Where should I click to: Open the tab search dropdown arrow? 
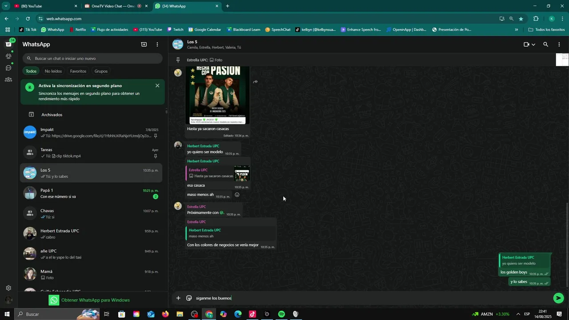pos(6,6)
